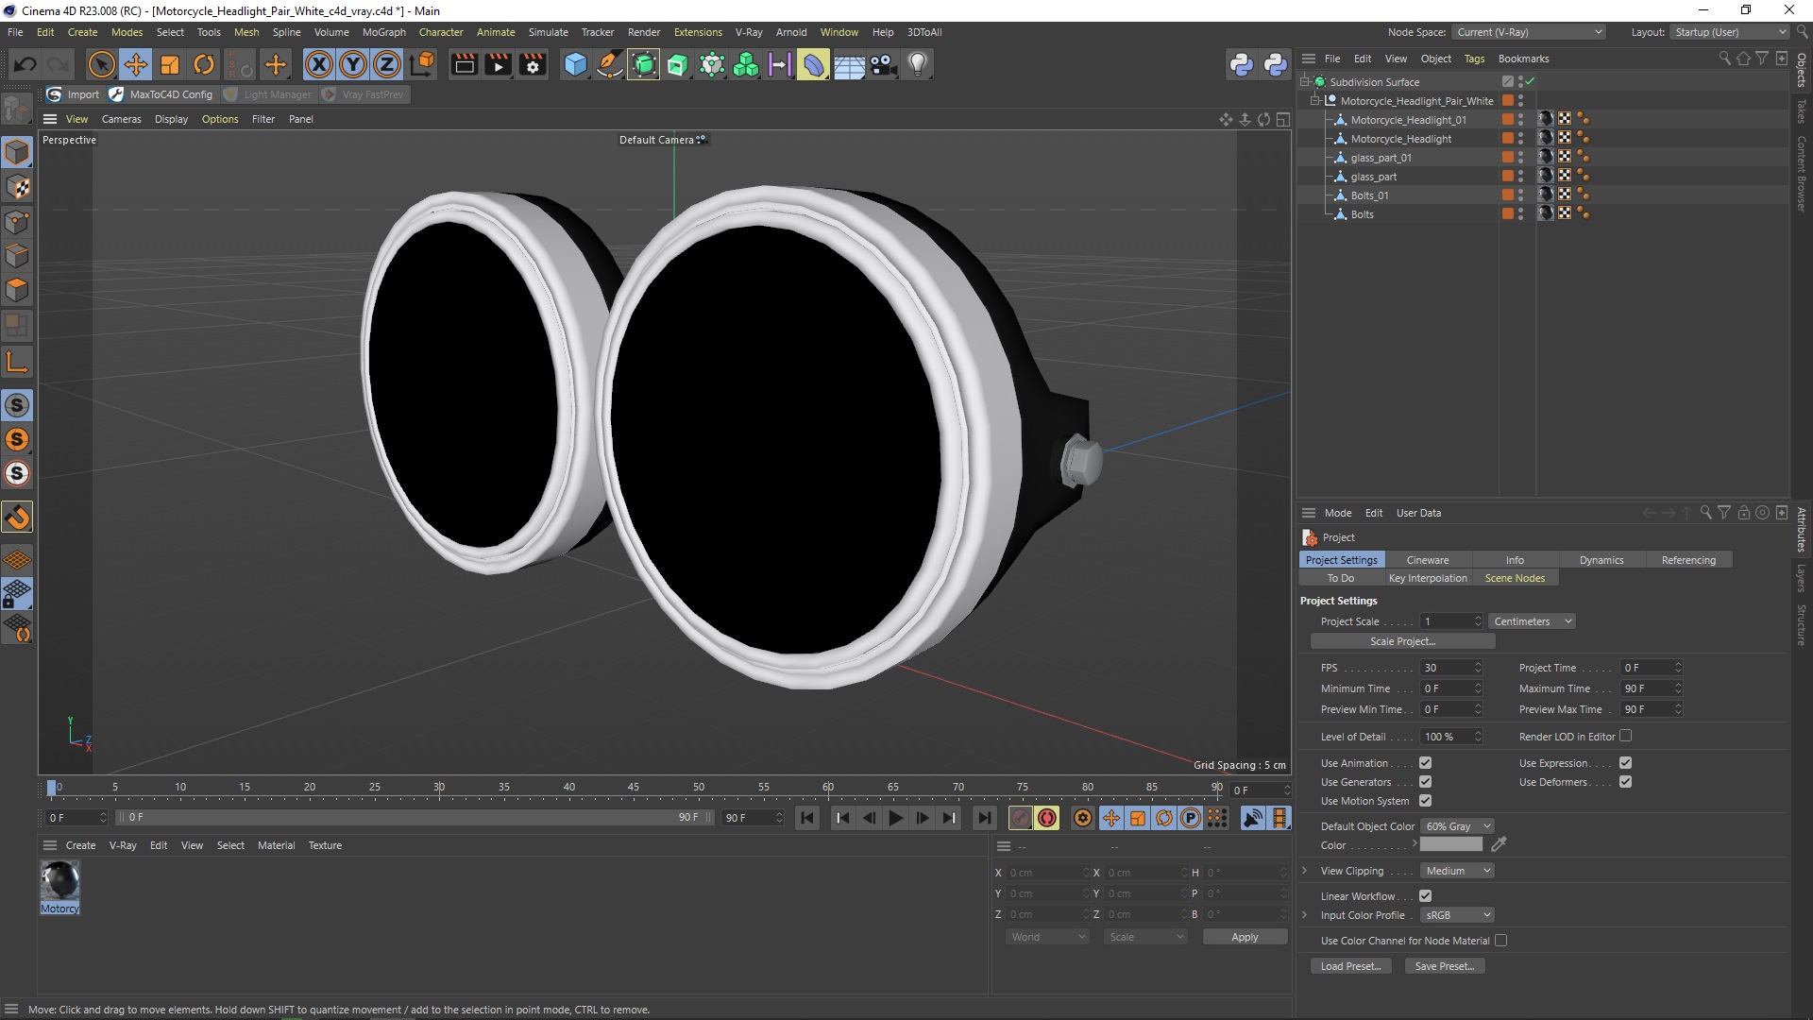1813x1020 pixels.
Task: Enable Autokeying icon
Action: point(1047,818)
